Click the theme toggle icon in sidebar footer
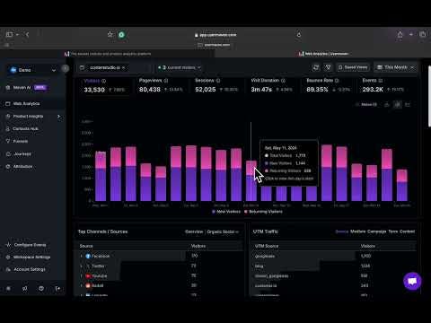Screen dimensions: 431x323 tap(8, 288)
